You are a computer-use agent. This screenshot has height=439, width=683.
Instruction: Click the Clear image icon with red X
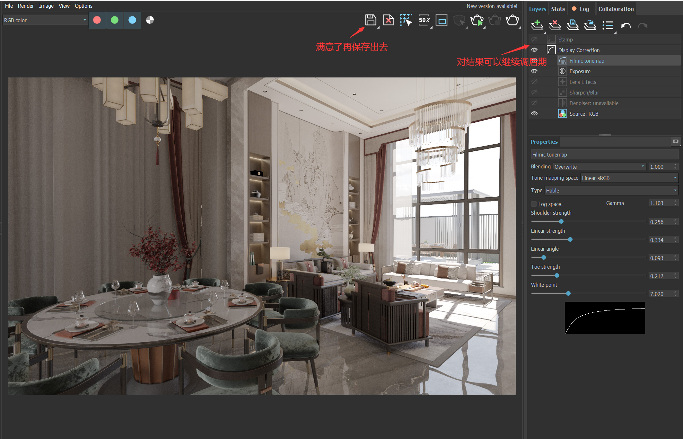389,20
